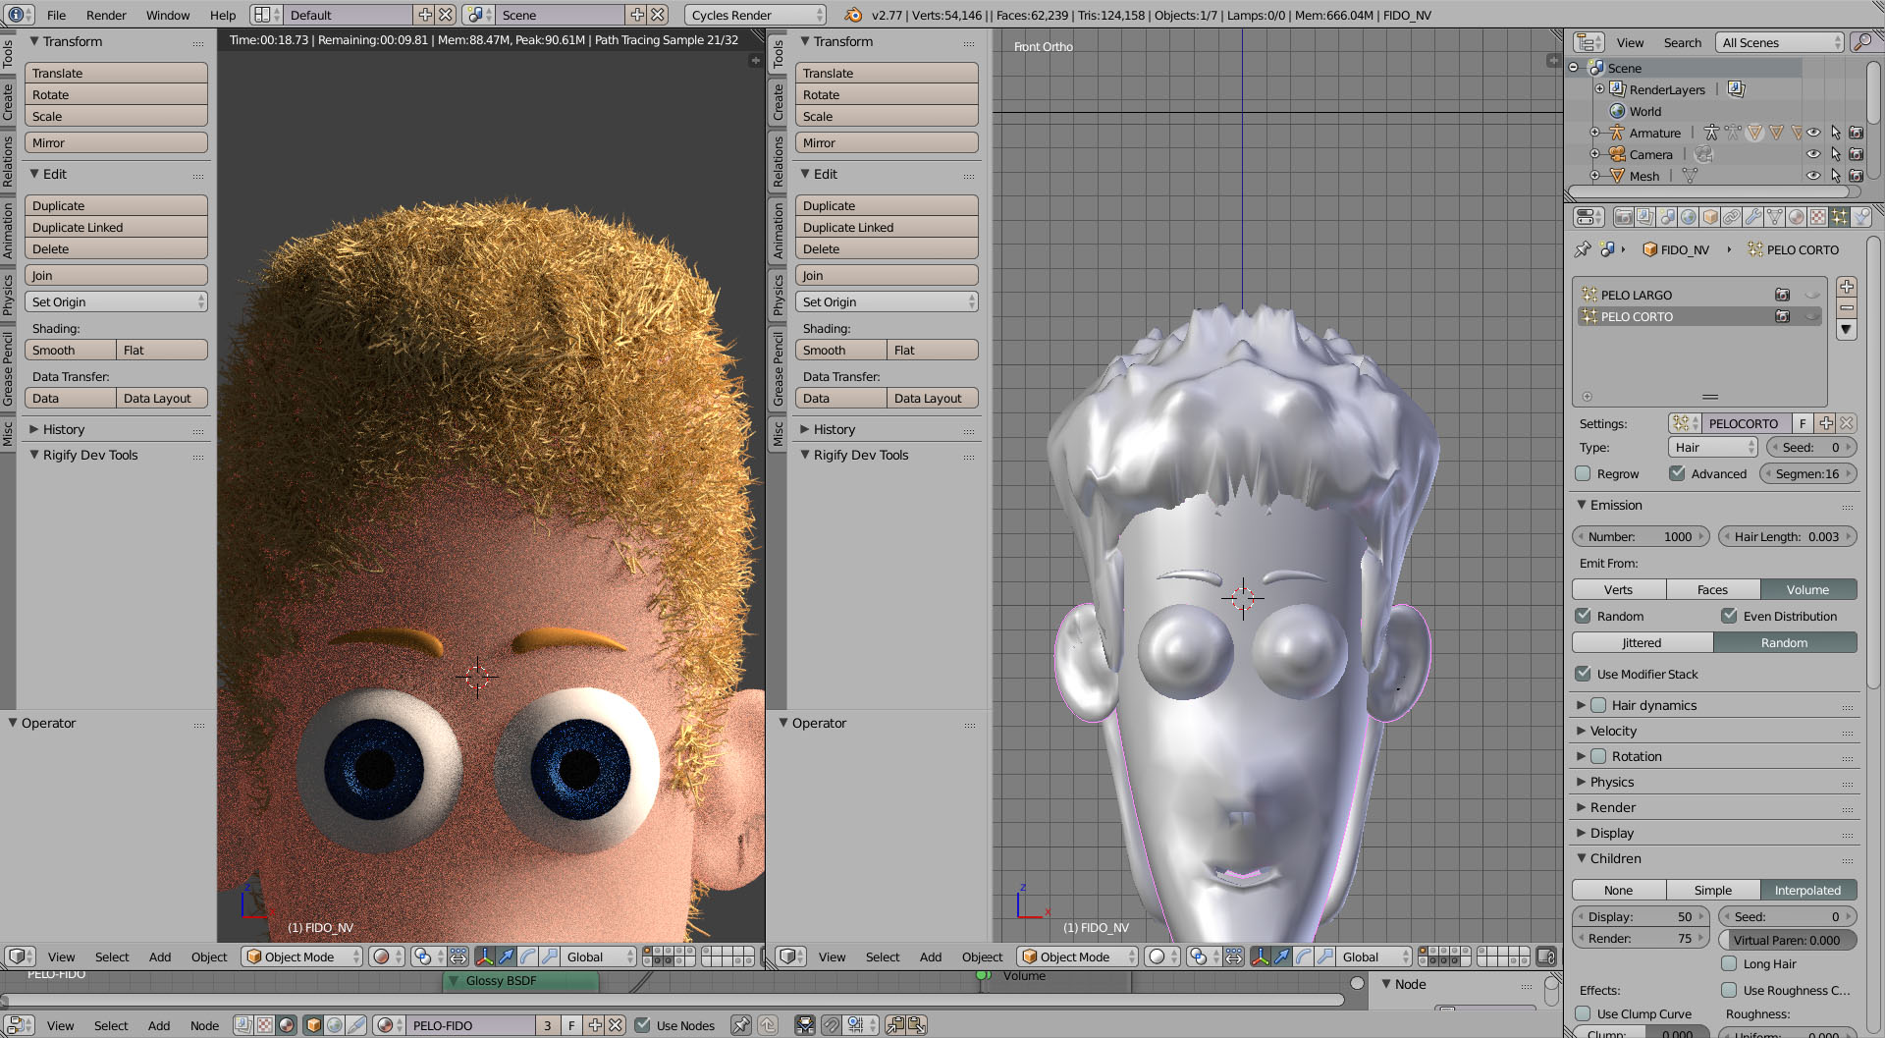Click the Hair Length value field
The image size is (1885, 1038).
[x=1786, y=536]
